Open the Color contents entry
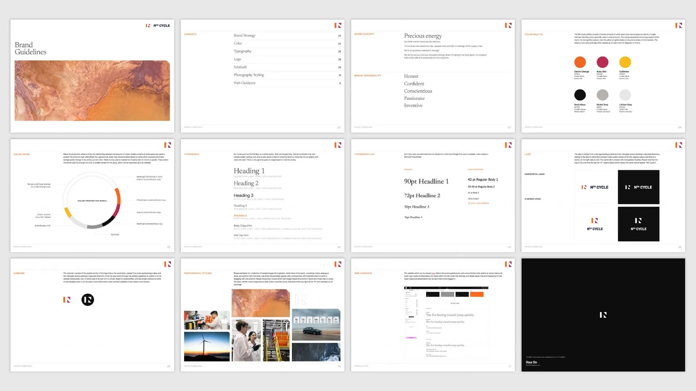The height and width of the screenshot is (391, 696). click(x=287, y=43)
